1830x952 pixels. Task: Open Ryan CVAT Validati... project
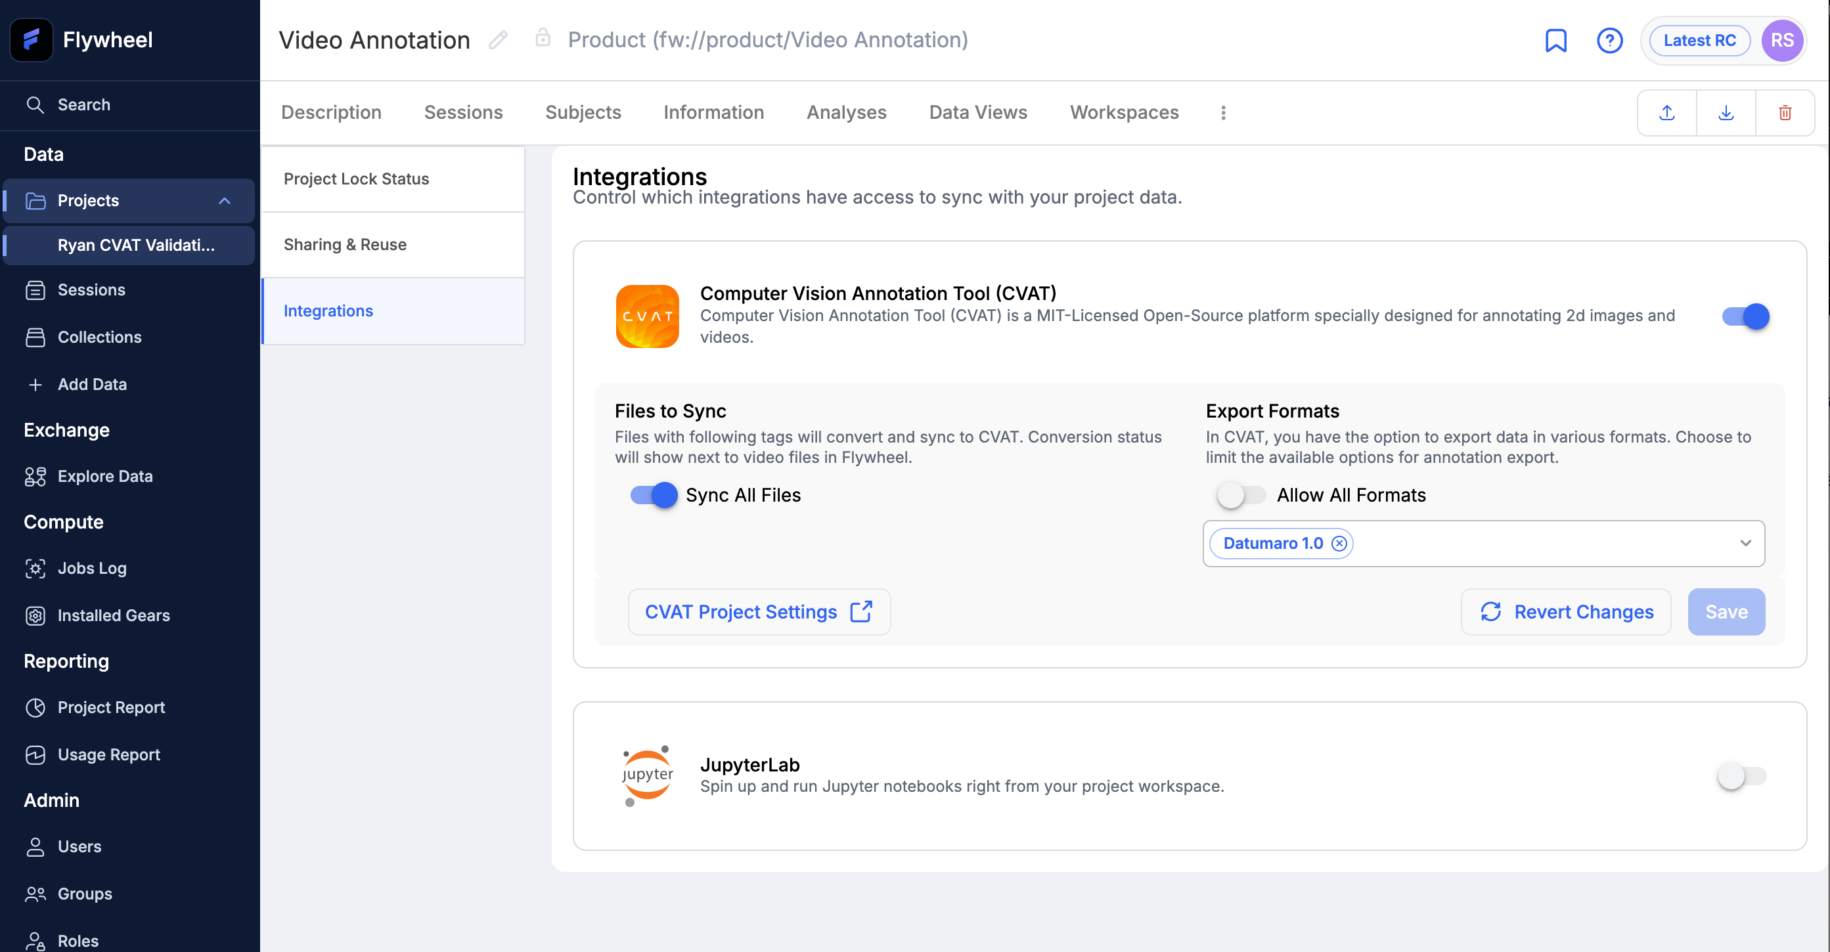129,245
